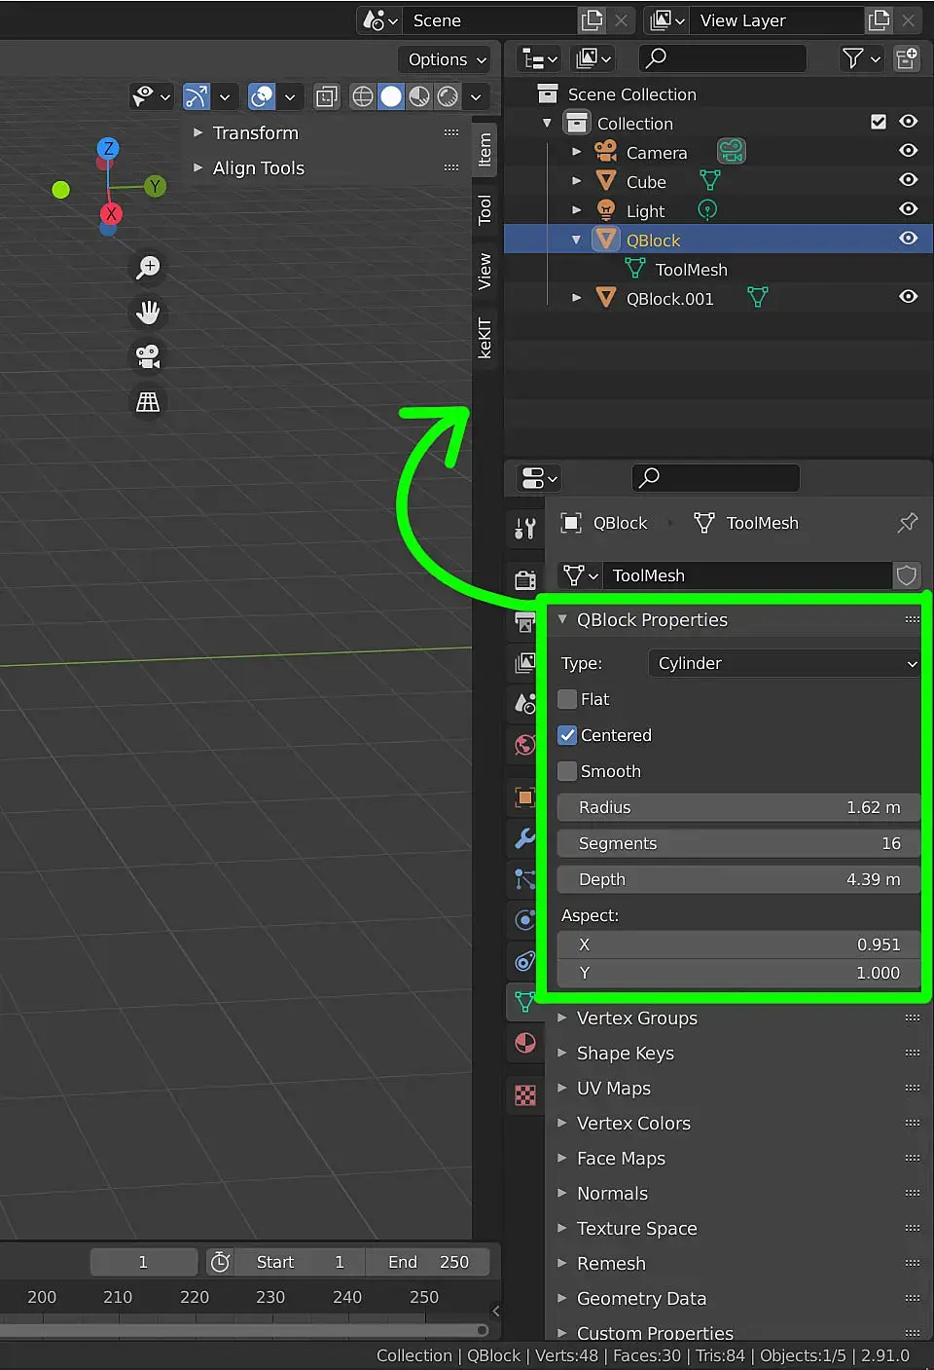Switch to the View sidebar tab
This screenshot has height=1370, width=934.
pyautogui.click(x=485, y=272)
